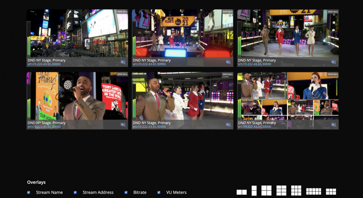Click the srt address under man with three women
The height and width of the screenshot is (198, 363).
click(149, 127)
